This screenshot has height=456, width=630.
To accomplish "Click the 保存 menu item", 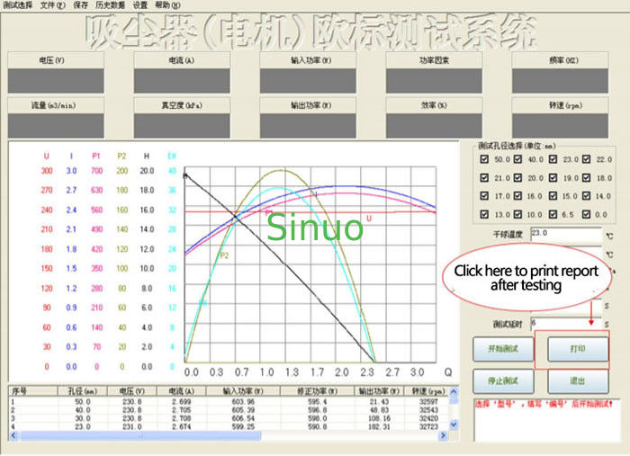I will pyautogui.click(x=81, y=5).
